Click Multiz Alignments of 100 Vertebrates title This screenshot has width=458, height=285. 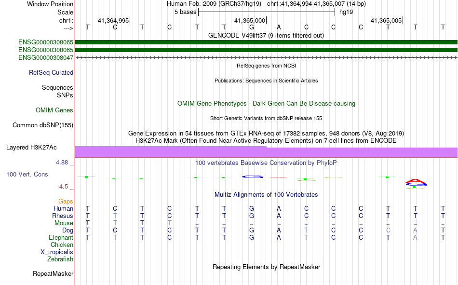266,195
